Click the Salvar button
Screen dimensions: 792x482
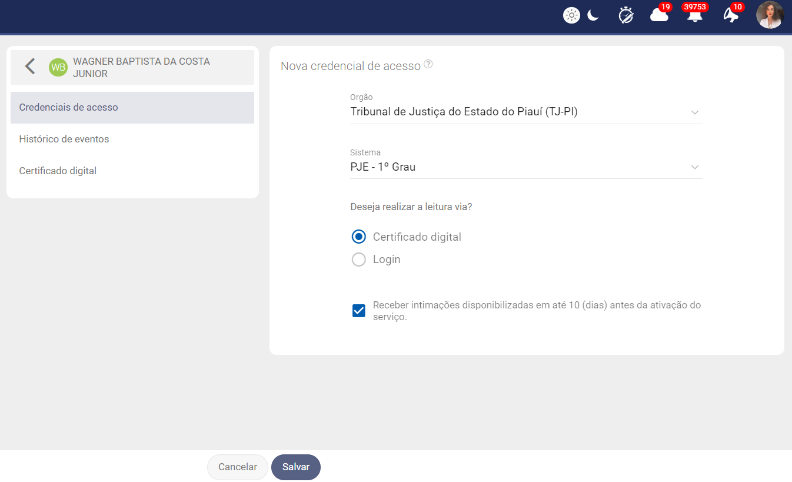(296, 467)
